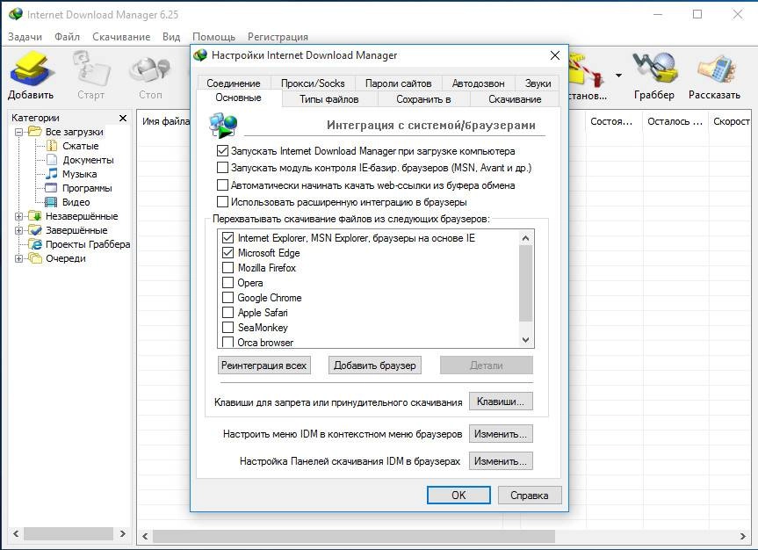Check Apple Safari integration

(x=227, y=313)
